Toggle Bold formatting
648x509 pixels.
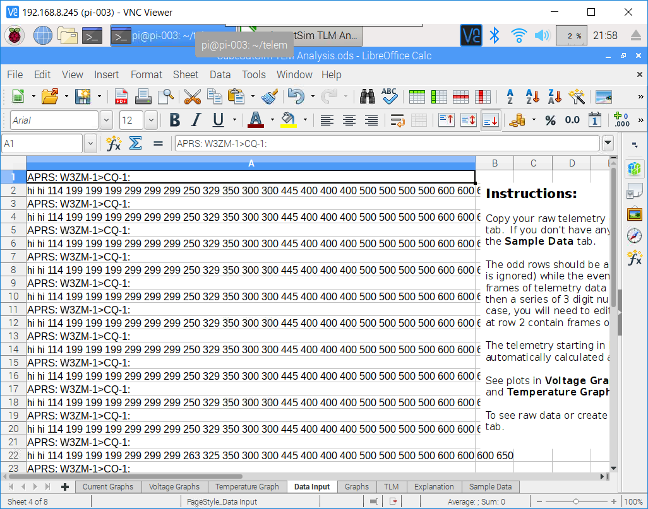tap(174, 120)
